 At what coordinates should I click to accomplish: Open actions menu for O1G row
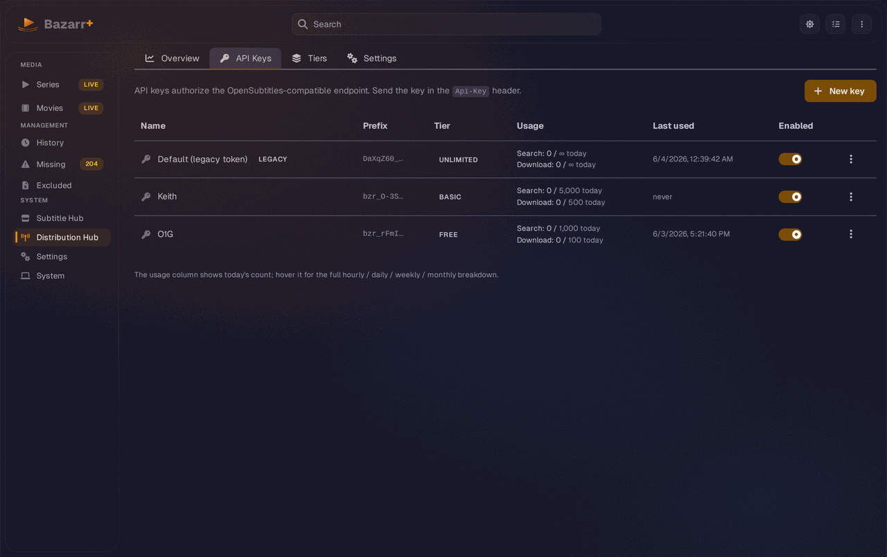point(851,234)
